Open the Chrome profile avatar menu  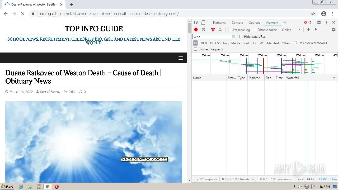pyautogui.click(x=324, y=14)
